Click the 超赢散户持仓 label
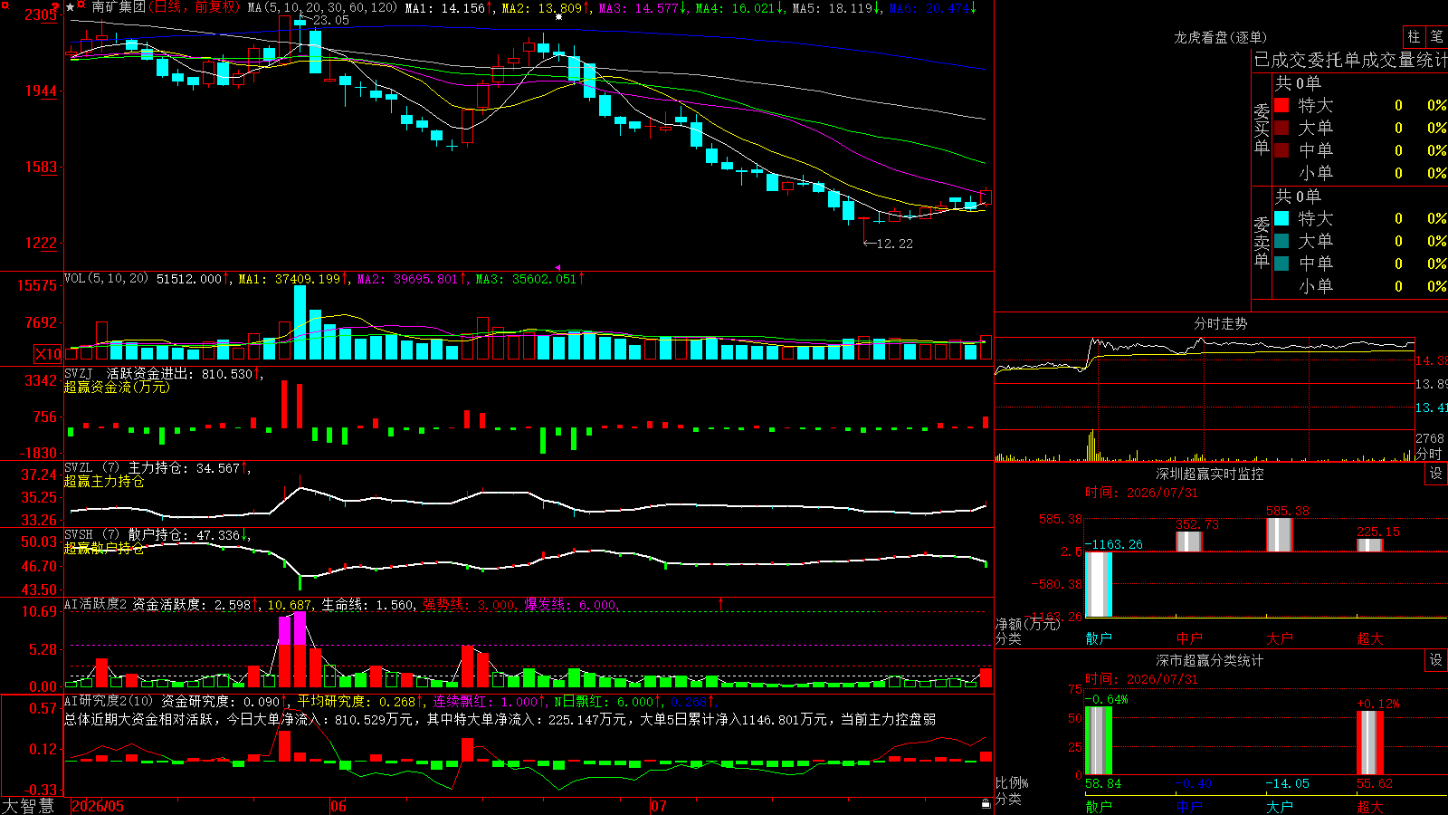1448x815 pixels. pyautogui.click(x=104, y=548)
